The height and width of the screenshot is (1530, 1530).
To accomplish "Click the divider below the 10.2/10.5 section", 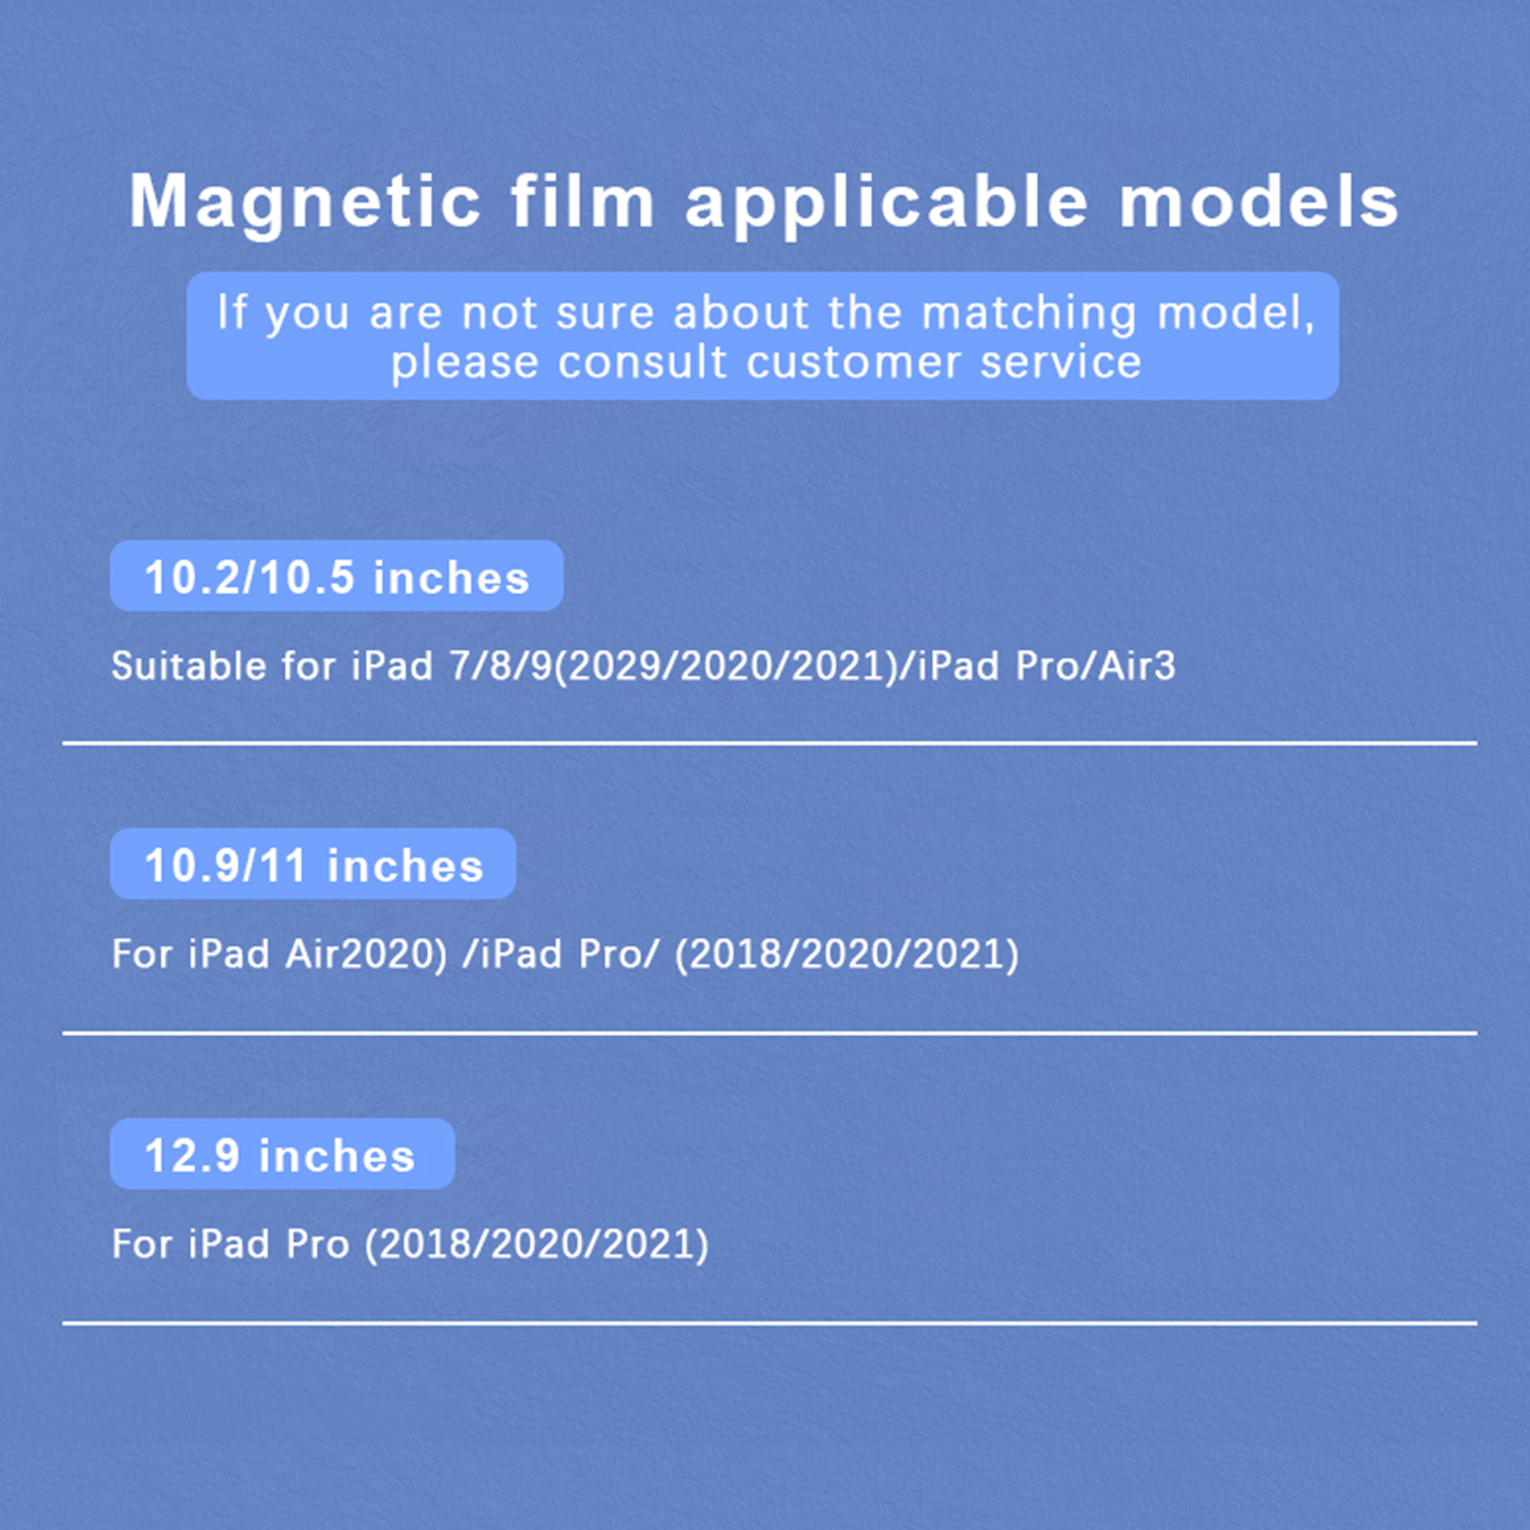I will [769, 743].
